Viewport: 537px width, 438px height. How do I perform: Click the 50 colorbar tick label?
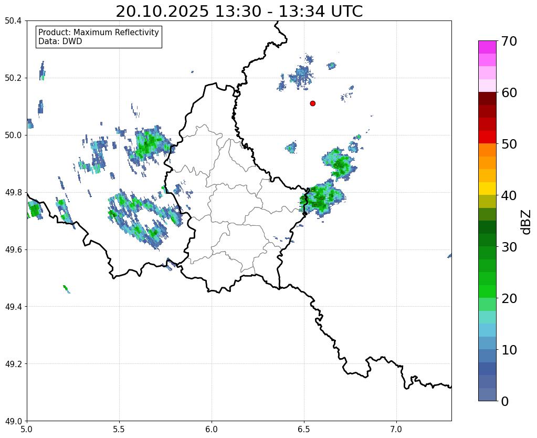tap(509, 144)
